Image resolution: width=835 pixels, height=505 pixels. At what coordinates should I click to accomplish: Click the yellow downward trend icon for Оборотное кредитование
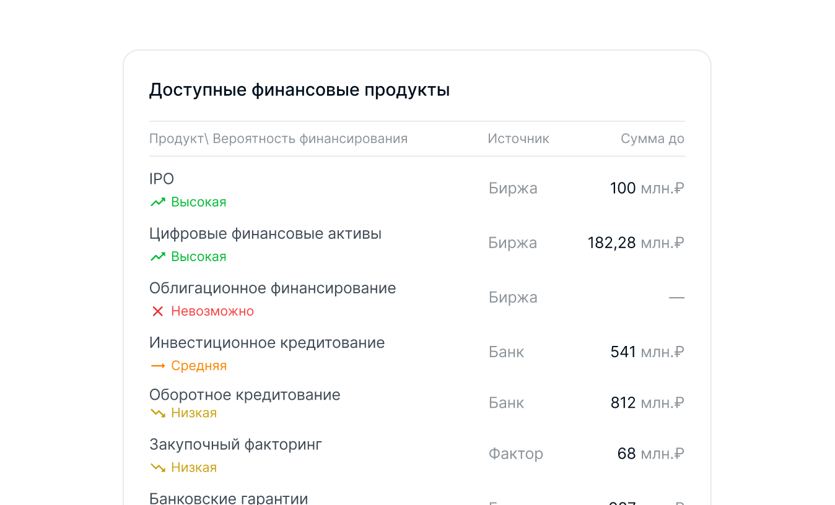click(x=158, y=412)
